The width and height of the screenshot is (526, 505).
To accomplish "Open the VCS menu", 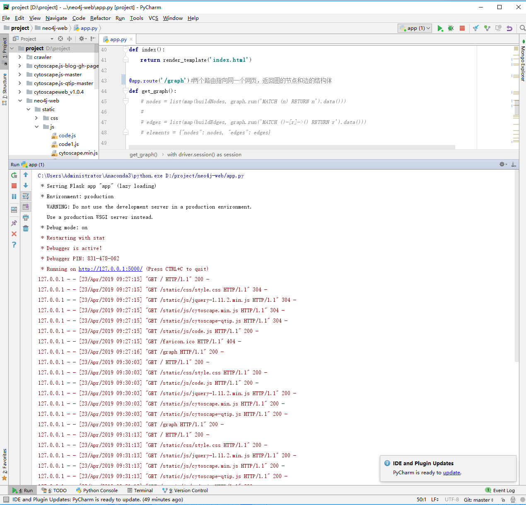I will click(x=152, y=18).
